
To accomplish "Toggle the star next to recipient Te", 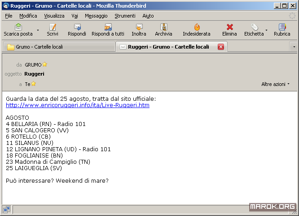I will point(34,84).
